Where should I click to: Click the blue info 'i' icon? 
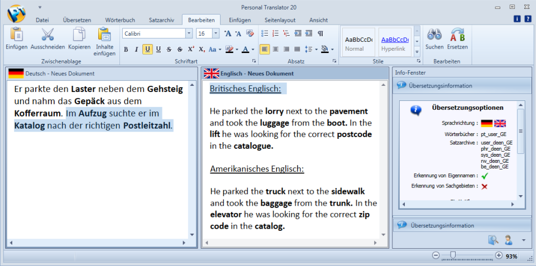tap(518, 19)
